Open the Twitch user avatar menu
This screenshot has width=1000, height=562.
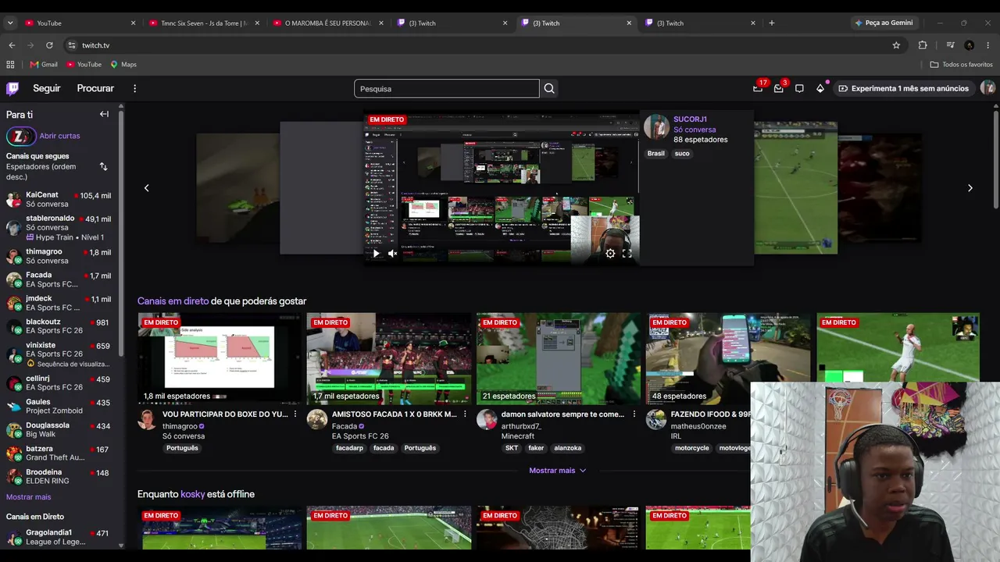[987, 88]
